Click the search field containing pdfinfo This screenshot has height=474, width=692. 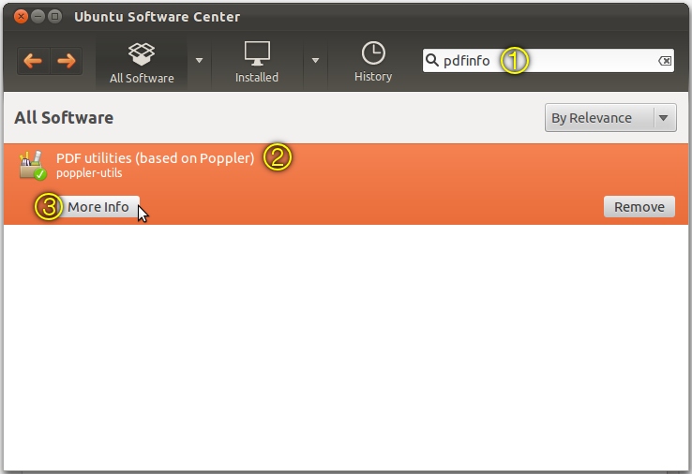(x=549, y=60)
